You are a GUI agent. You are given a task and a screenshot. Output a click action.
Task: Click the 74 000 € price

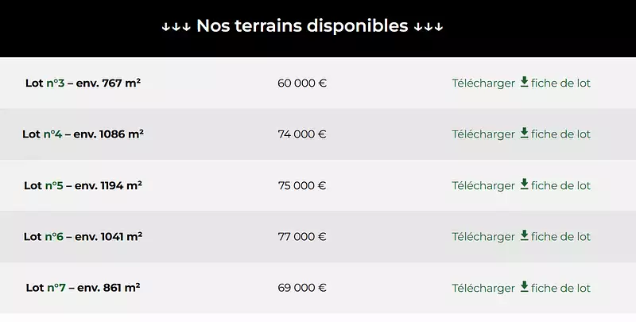tap(302, 134)
